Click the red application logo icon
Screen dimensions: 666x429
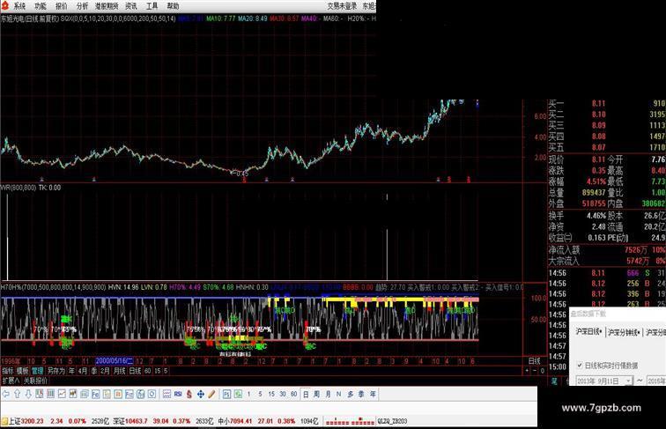coord(5,5)
